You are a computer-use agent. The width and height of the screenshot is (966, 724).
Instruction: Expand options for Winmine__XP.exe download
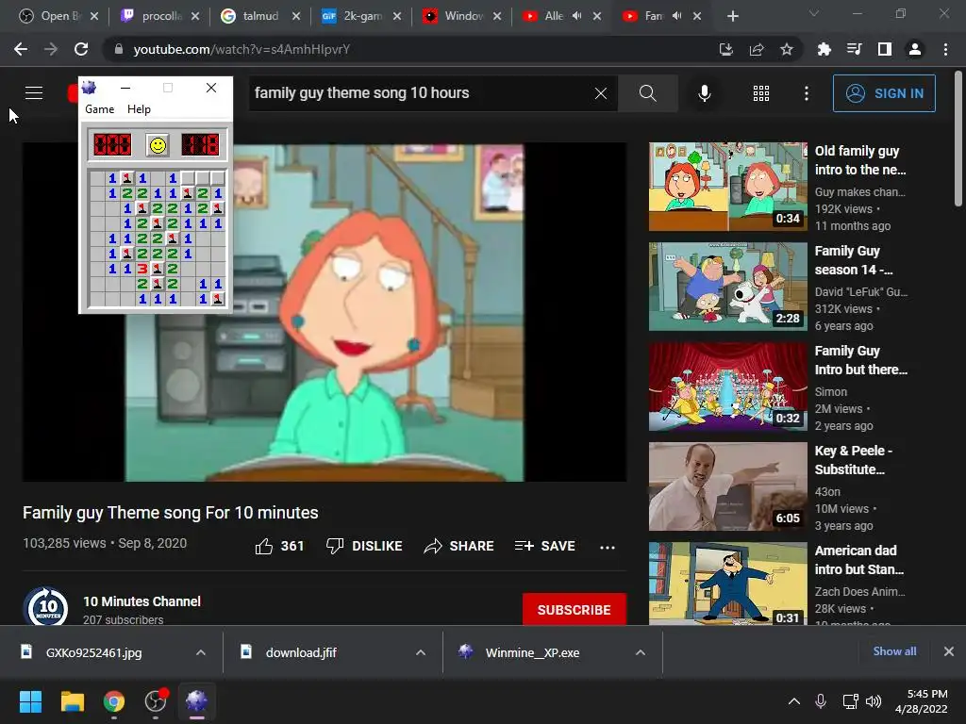pos(641,652)
